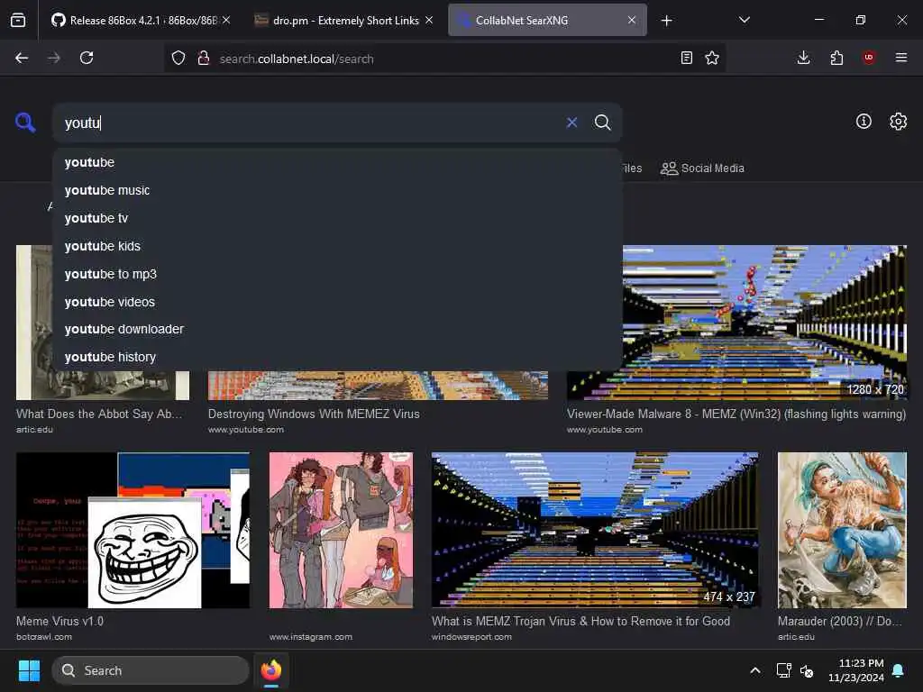
Task: Close the CollabNet SearXNG tab
Action: 632,20
